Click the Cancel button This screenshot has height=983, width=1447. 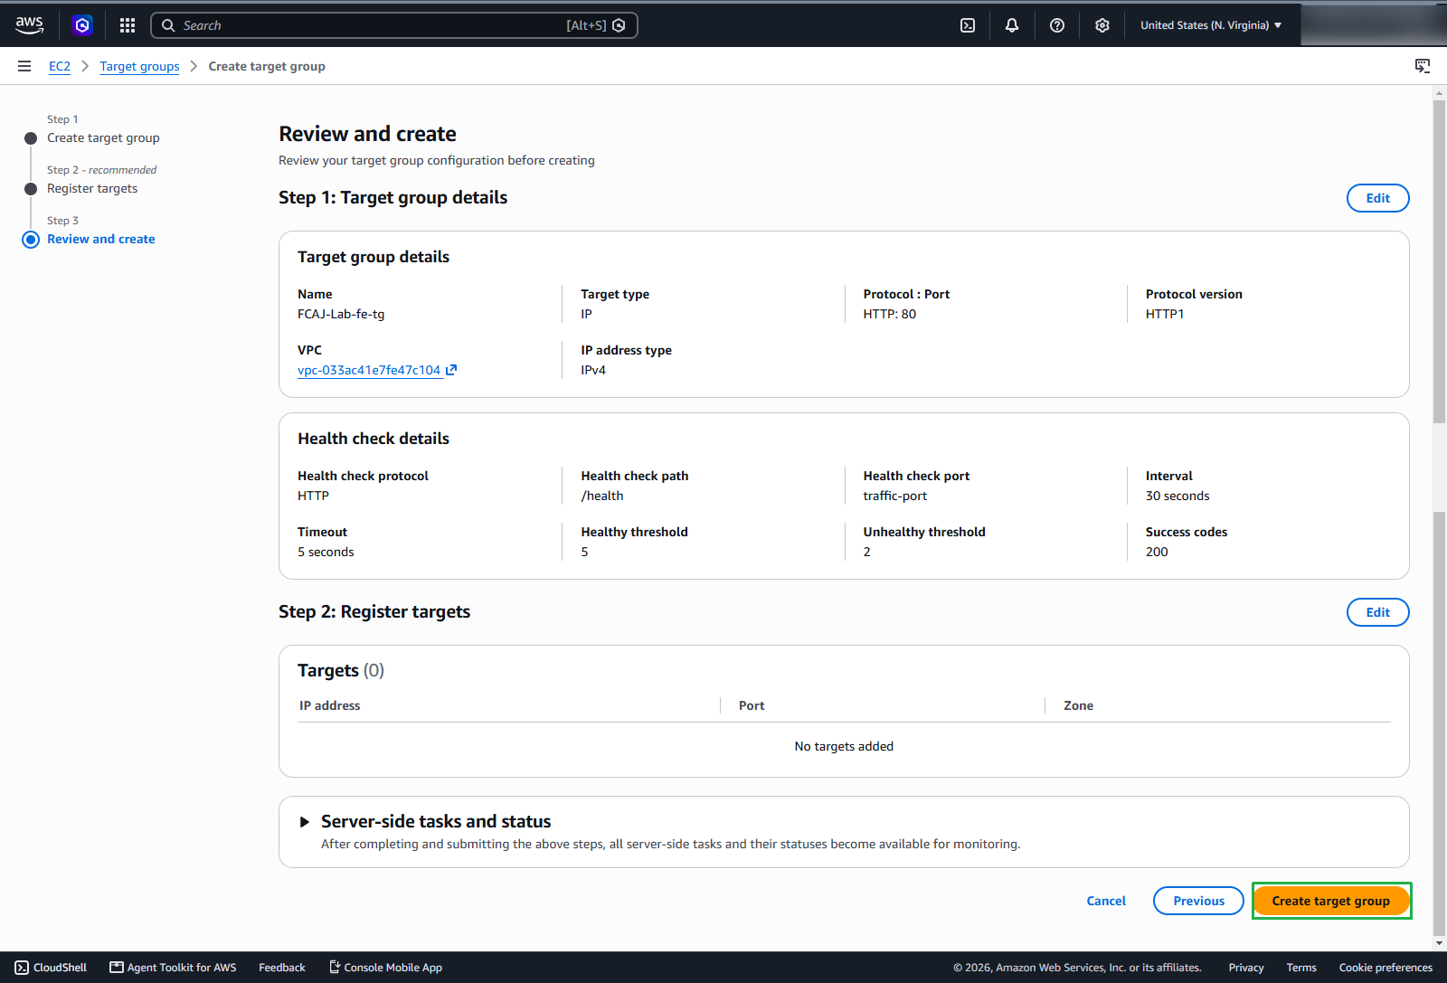[x=1106, y=901]
